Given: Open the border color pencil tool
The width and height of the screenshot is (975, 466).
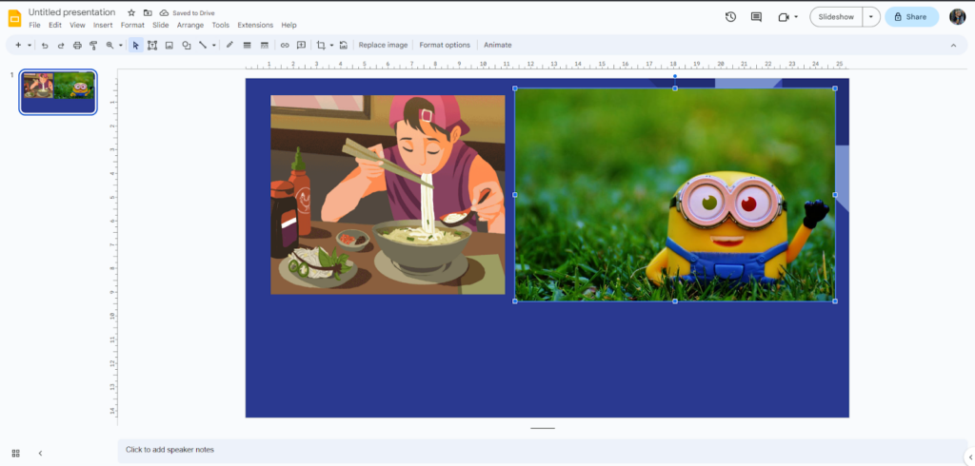Looking at the screenshot, I should (229, 45).
